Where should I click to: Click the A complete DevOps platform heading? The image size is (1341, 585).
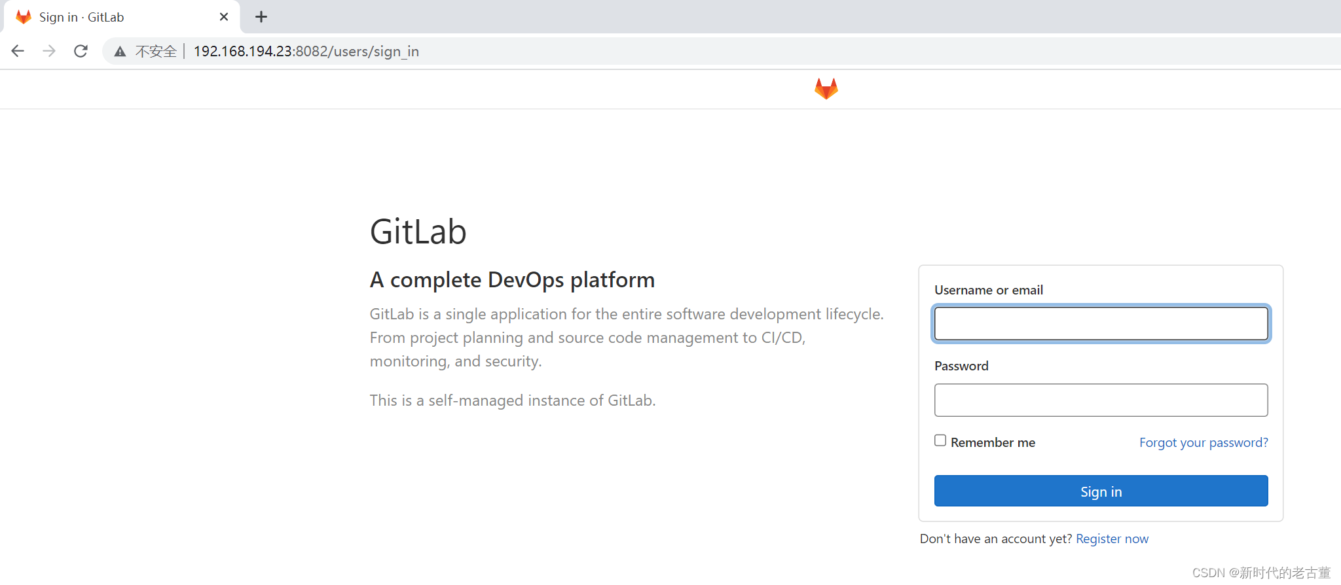[x=512, y=280]
